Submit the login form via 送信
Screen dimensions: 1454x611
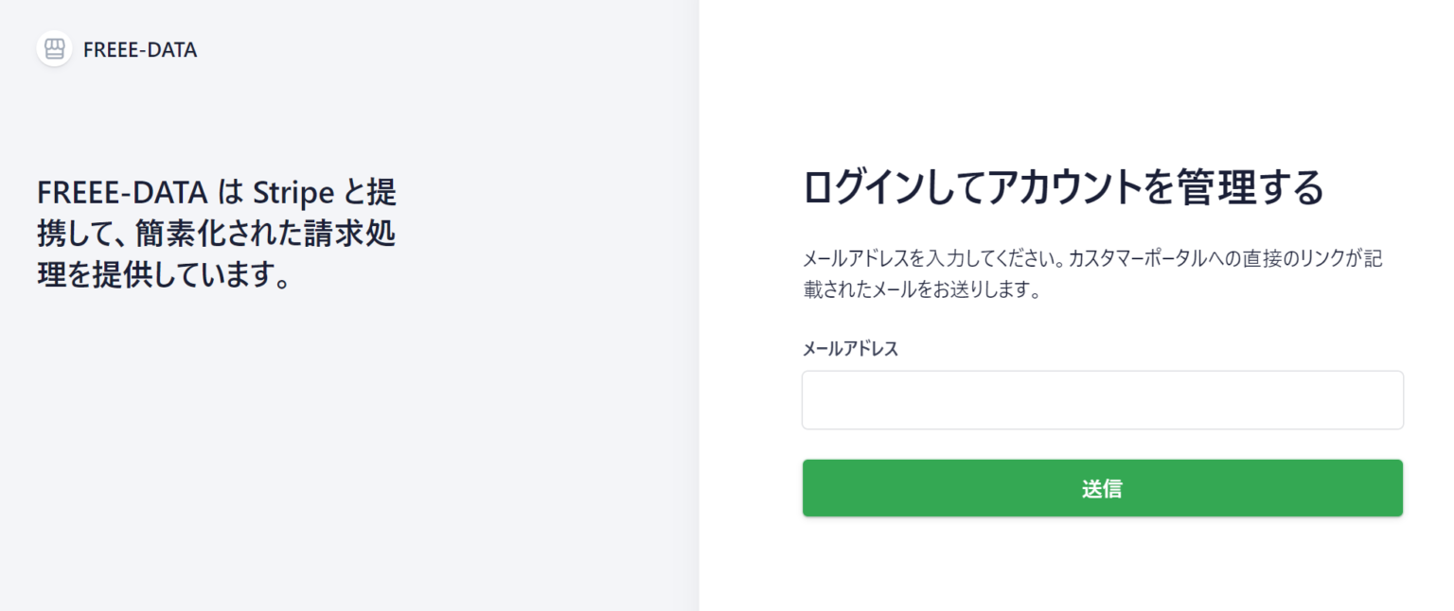tap(1102, 488)
